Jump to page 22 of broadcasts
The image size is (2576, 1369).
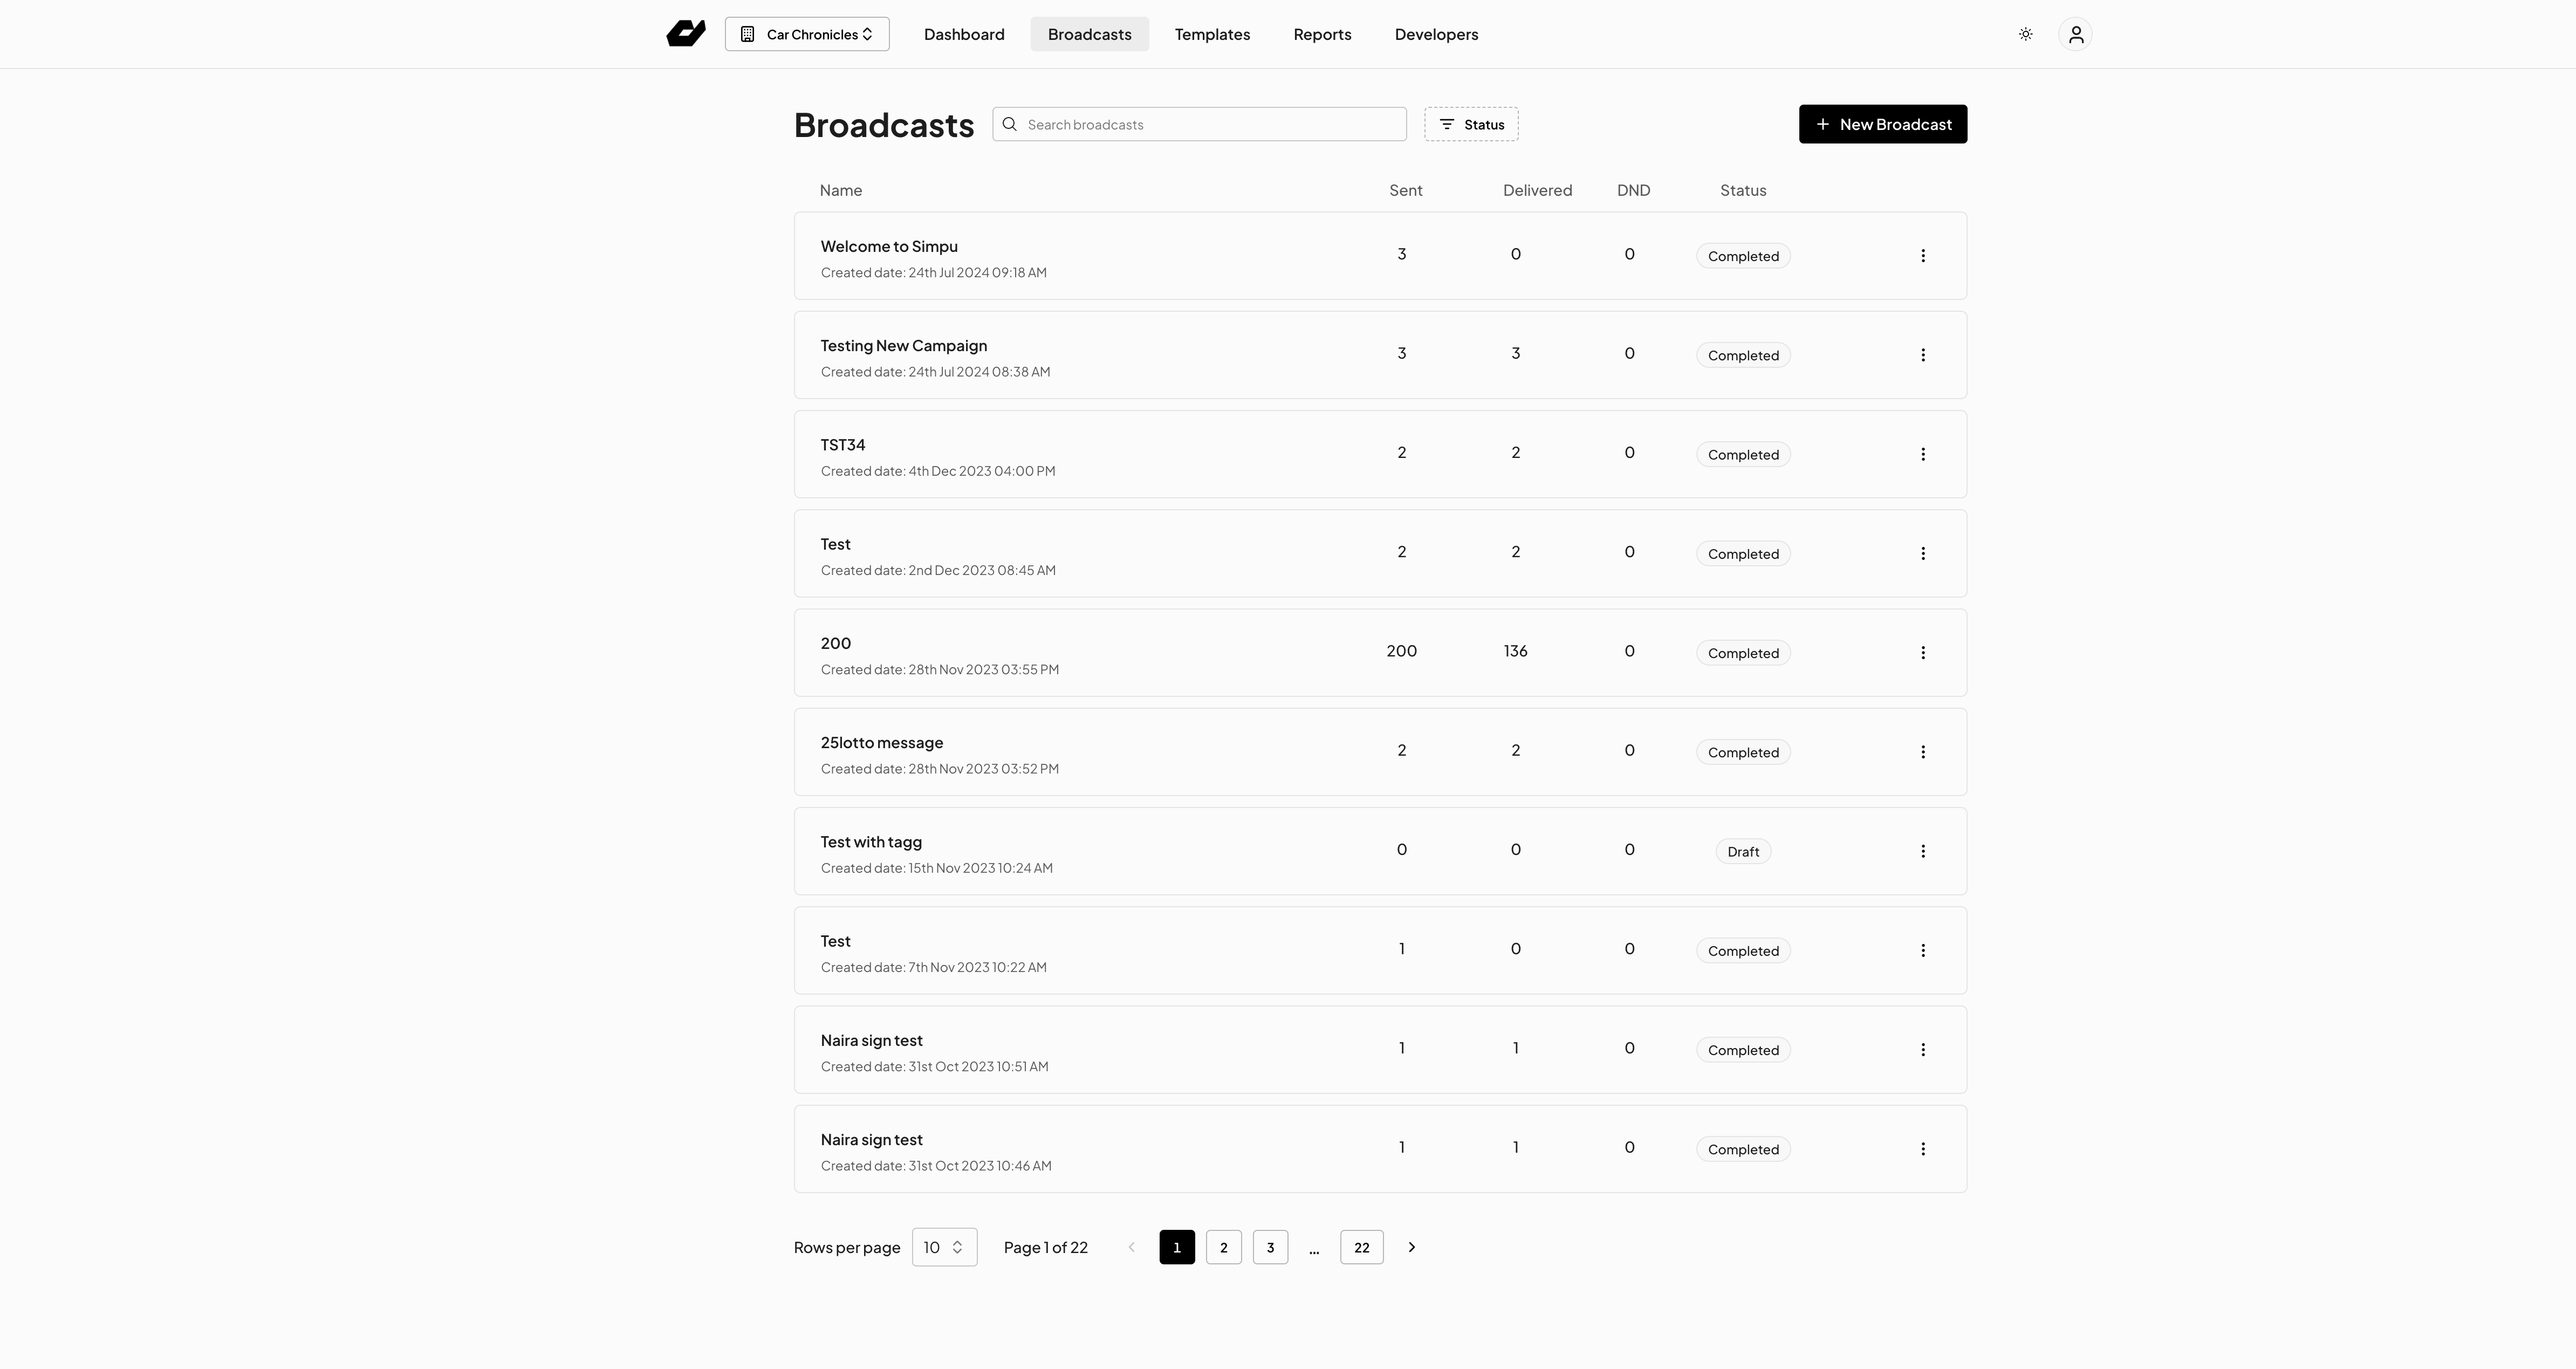pyautogui.click(x=1361, y=1247)
